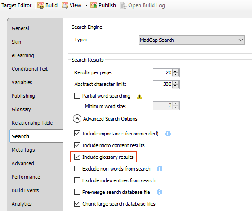Click the Publish icon in the toolbar
252x211 pixels.
tap(94, 5)
